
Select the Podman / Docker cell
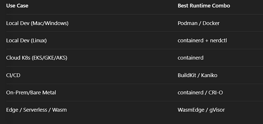click(199, 23)
